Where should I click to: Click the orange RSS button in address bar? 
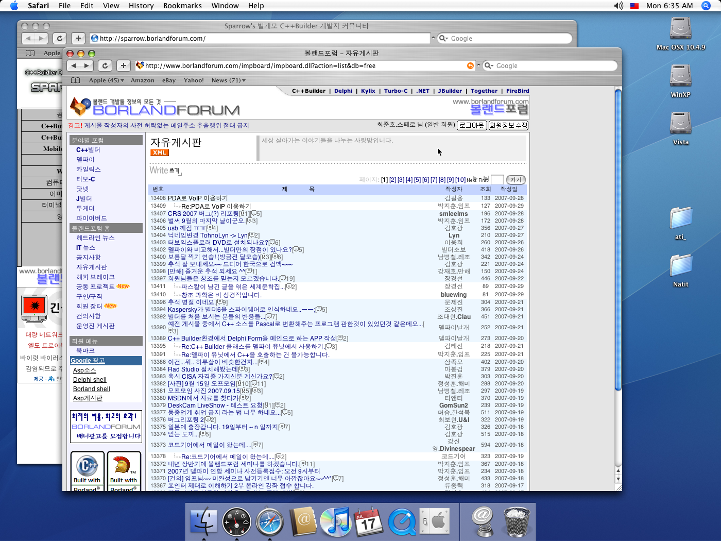tap(470, 65)
